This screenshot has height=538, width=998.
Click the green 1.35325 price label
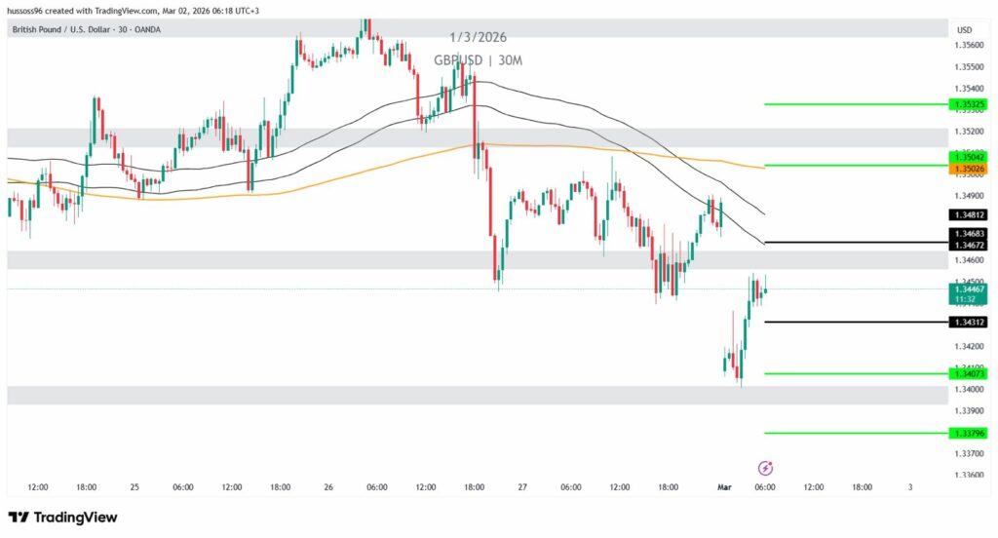click(x=967, y=104)
